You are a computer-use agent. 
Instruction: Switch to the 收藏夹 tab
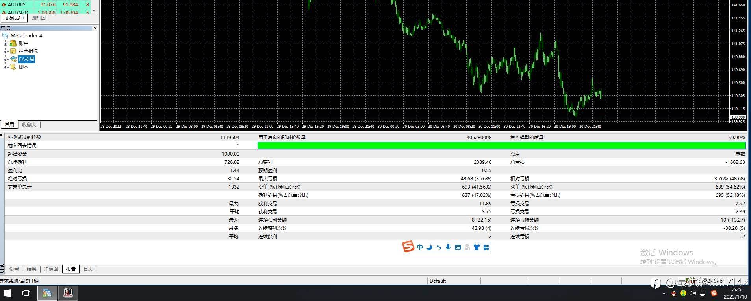click(x=29, y=125)
